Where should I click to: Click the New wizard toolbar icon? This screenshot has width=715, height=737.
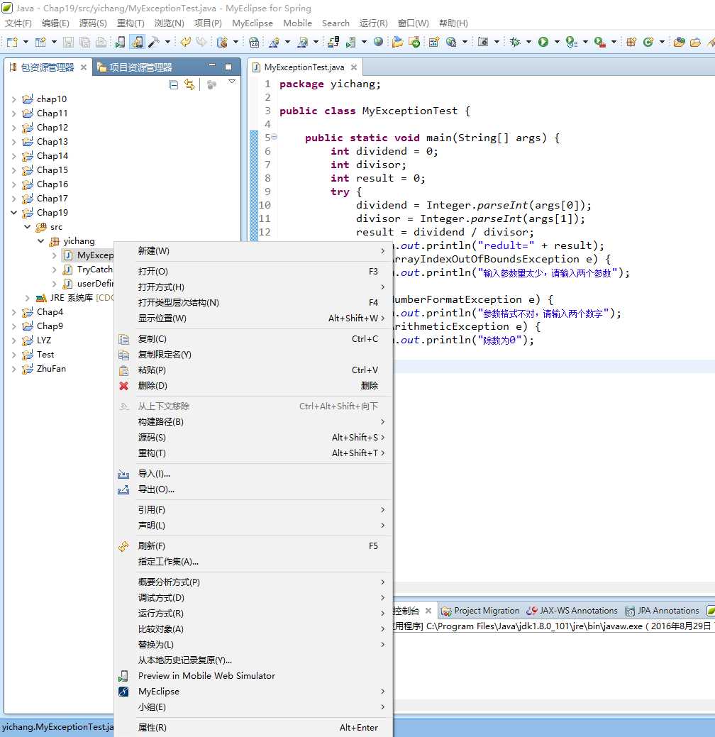12,43
